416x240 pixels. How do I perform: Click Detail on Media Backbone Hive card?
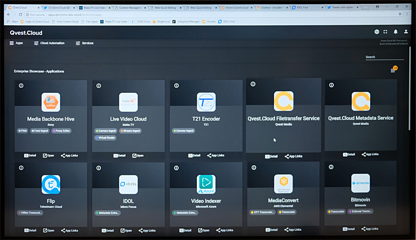click(x=30, y=156)
